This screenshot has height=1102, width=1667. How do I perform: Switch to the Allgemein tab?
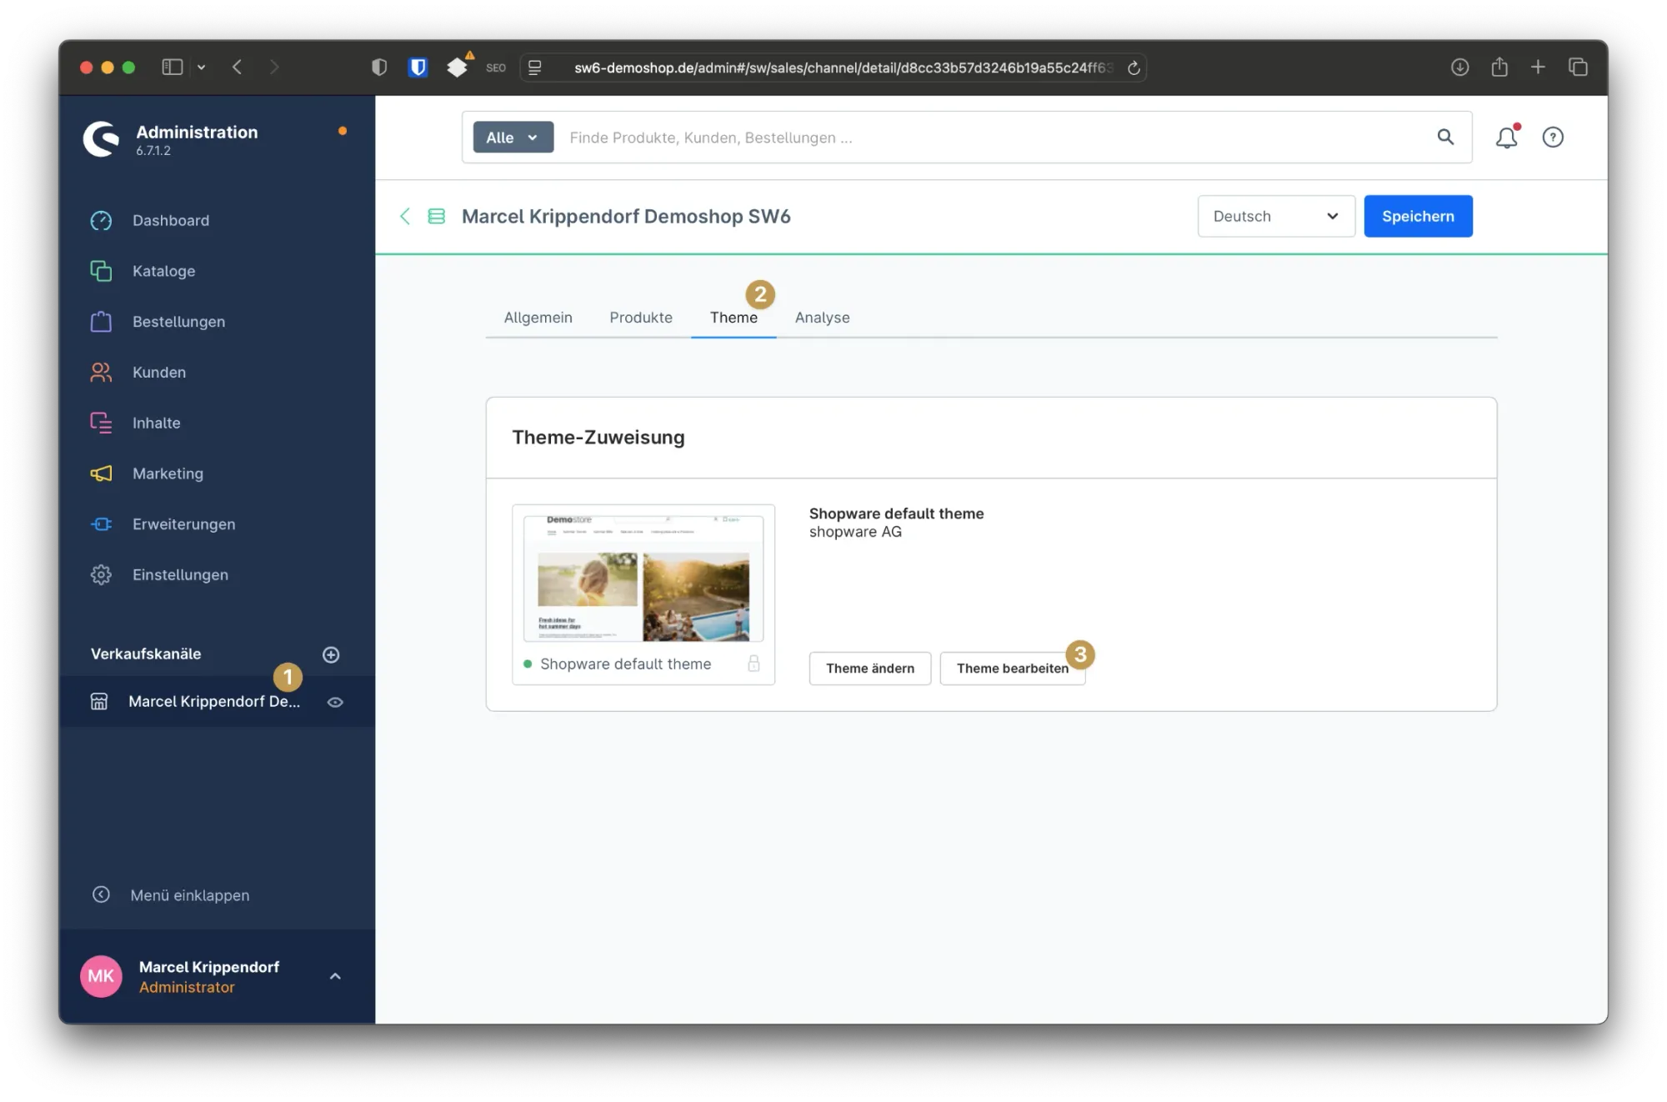point(538,318)
